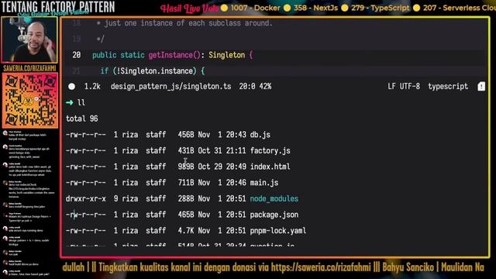Click the total 96 output line
This screenshot has width=496, height=279.
(82, 119)
